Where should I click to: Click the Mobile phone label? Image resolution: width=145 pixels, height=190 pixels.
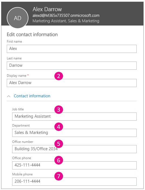22,174
